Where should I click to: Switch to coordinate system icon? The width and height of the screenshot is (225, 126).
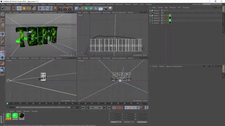tap(55, 8)
